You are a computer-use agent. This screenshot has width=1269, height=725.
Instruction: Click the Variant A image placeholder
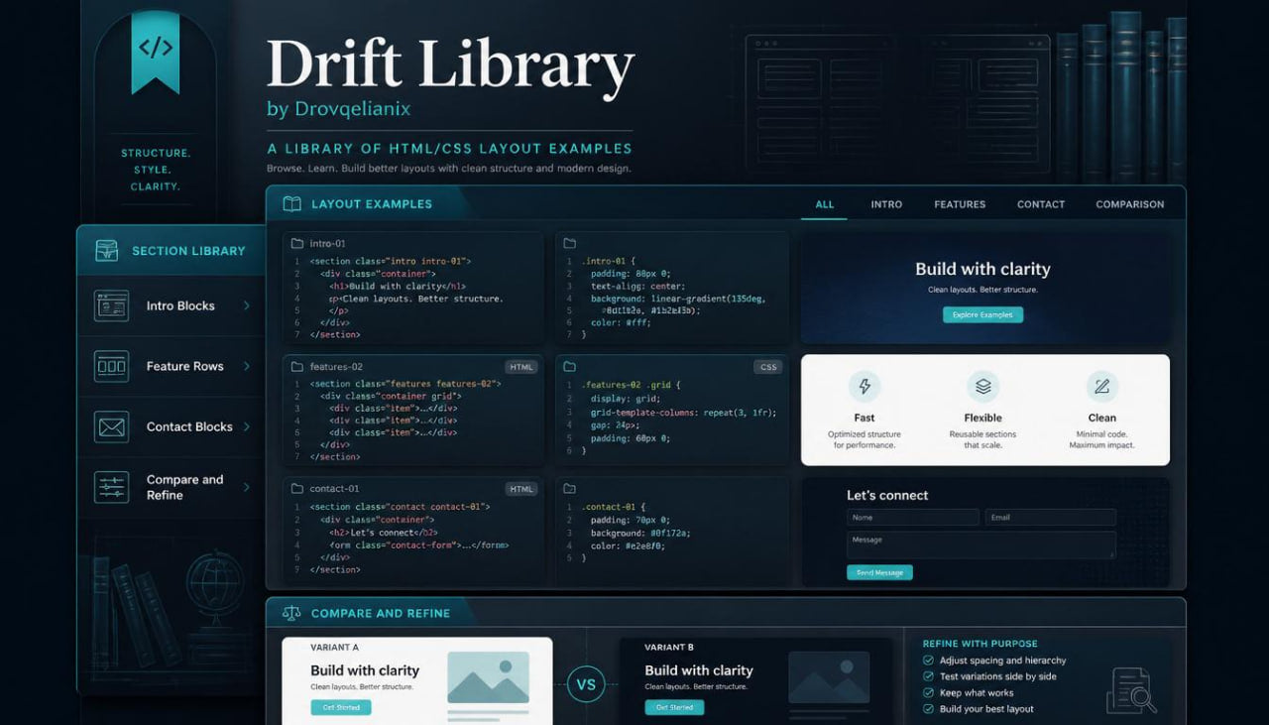tap(488, 677)
